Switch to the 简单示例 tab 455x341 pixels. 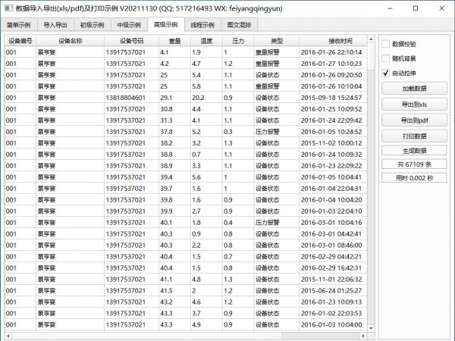click(19, 25)
